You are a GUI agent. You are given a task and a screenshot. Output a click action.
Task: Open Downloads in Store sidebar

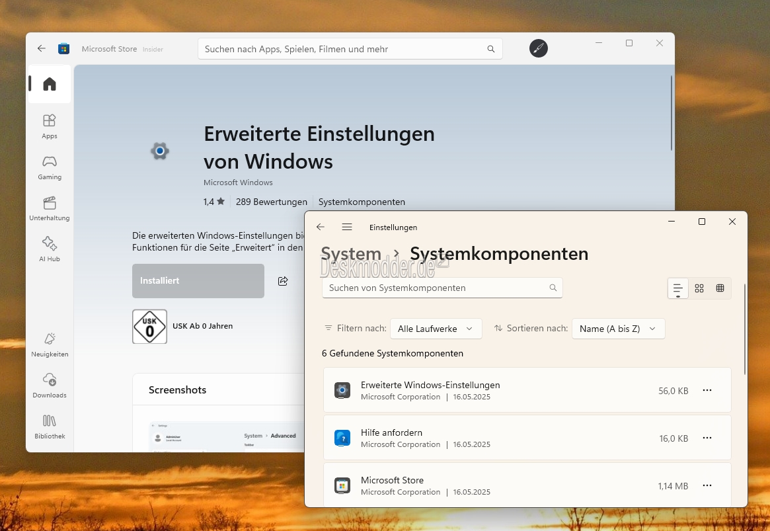(x=50, y=386)
